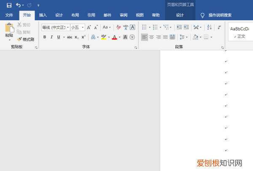Open line and paragraph spacing
Image resolution: width=253 pixels, height=171 pixels.
(182, 37)
